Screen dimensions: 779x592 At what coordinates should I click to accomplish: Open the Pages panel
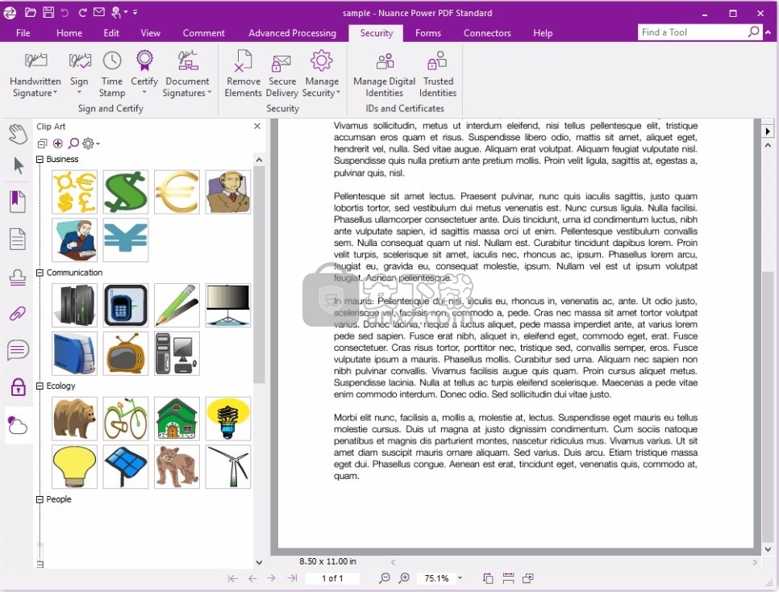point(18,239)
